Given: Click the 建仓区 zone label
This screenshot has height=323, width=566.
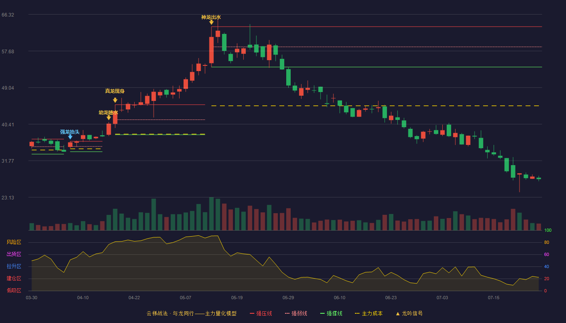Looking at the screenshot, I should pyautogui.click(x=14, y=279).
